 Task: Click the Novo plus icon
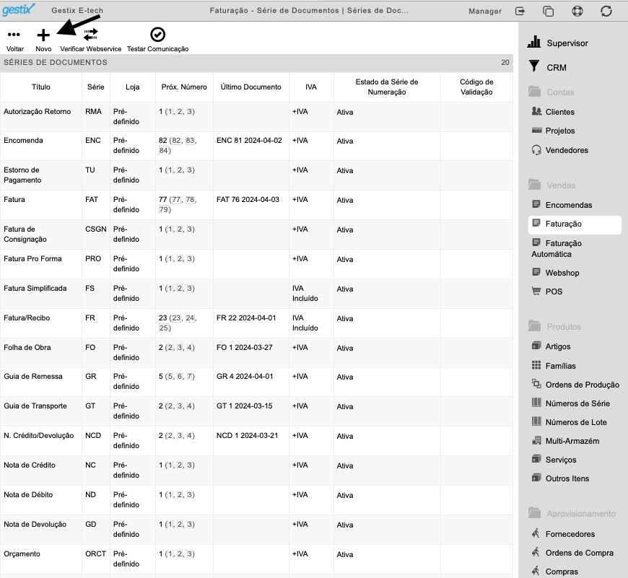click(43, 35)
